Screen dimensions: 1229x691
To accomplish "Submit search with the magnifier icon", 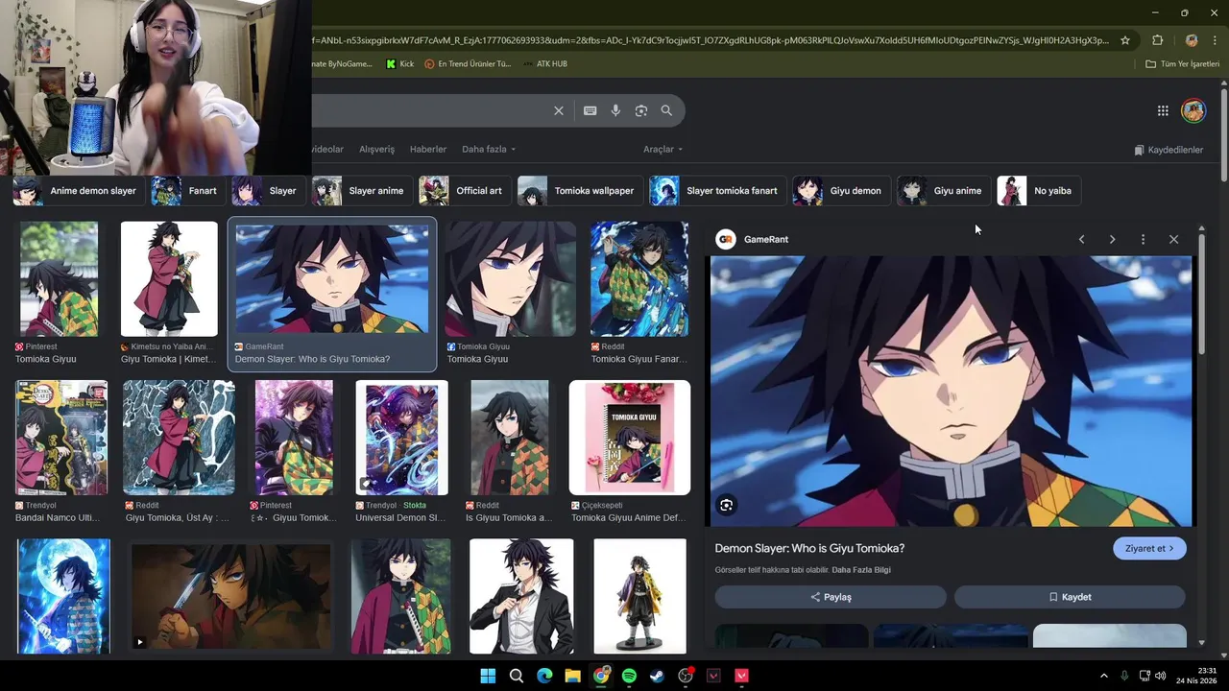I will (x=666, y=110).
